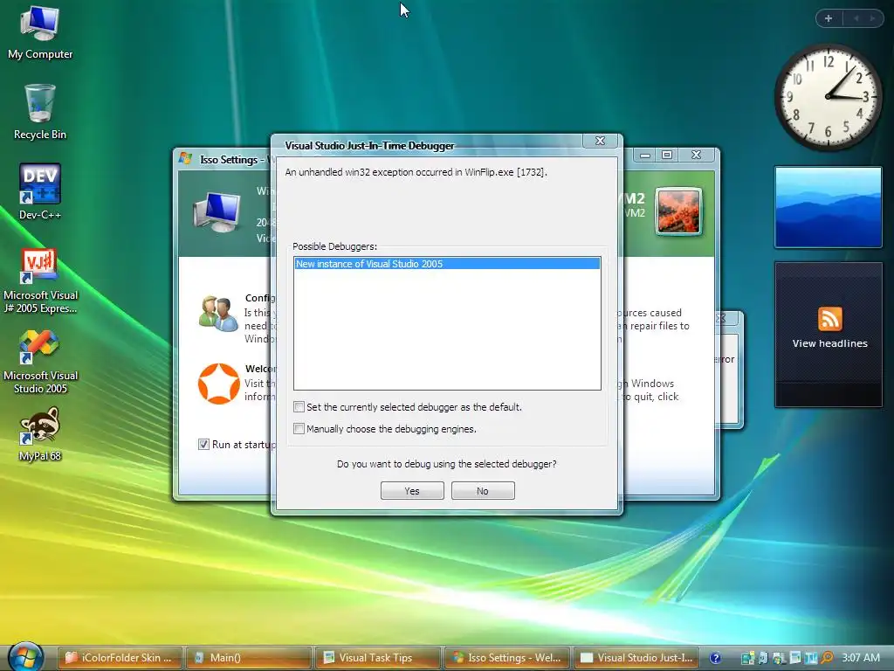894x671 pixels.
Task: Click the Isso Settings title bar Windows flag icon
Action: tap(185, 158)
